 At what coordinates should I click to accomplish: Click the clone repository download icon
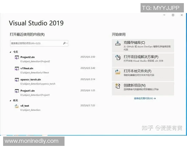pyautogui.click(x=118, y=43)
